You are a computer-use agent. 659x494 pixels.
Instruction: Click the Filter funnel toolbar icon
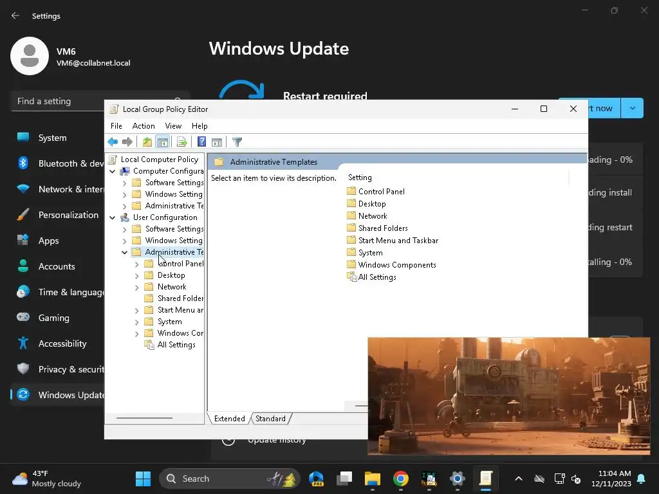coord(237,142)
